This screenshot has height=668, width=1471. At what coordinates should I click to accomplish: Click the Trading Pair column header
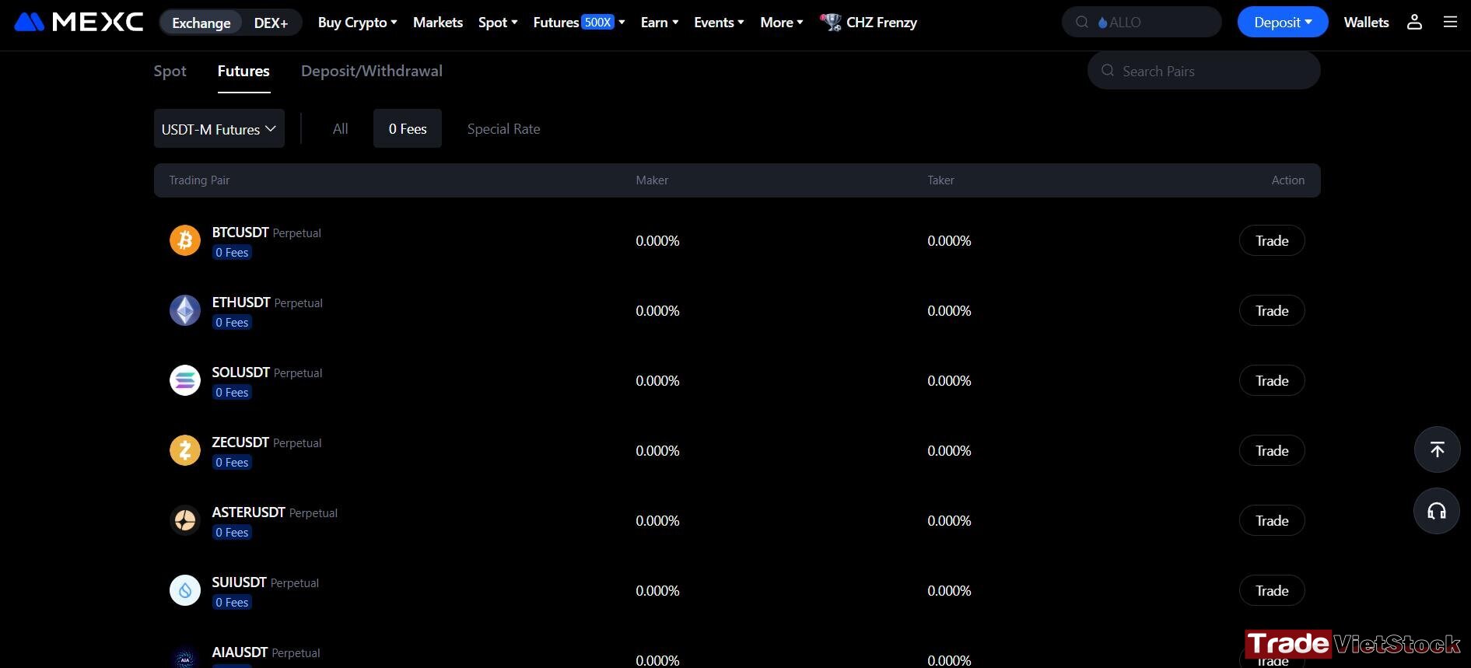pyautogui.click(x=199, y=180)
